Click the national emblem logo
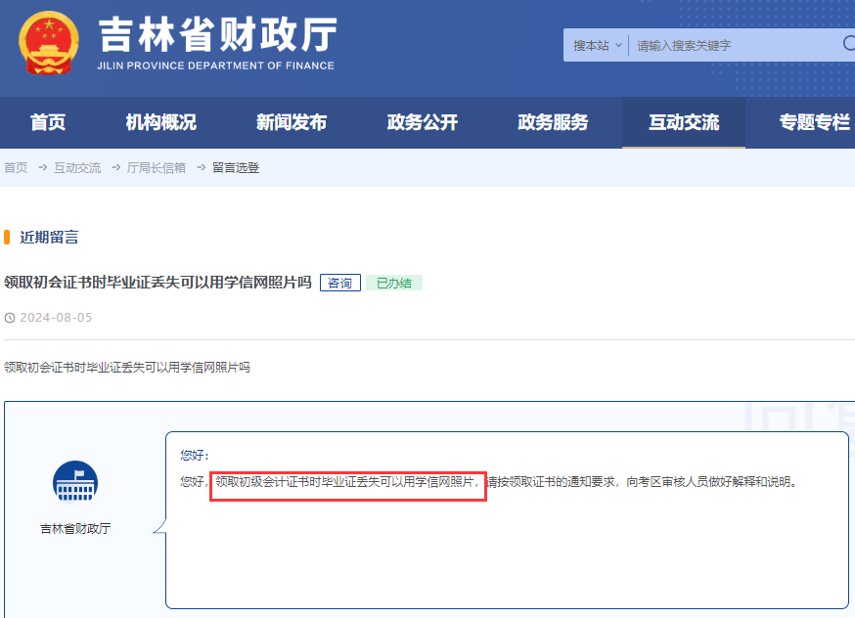 [x=49, y=43]
